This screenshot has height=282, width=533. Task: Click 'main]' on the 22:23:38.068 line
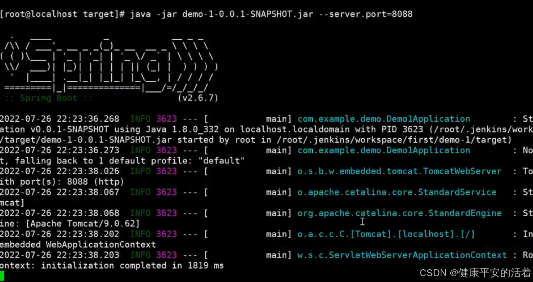click(279, 213)
